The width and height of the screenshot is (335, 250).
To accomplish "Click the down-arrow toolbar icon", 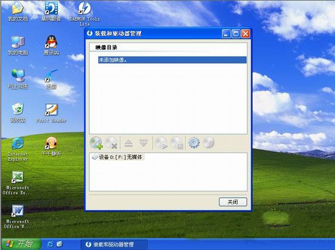I will [143, 143].
